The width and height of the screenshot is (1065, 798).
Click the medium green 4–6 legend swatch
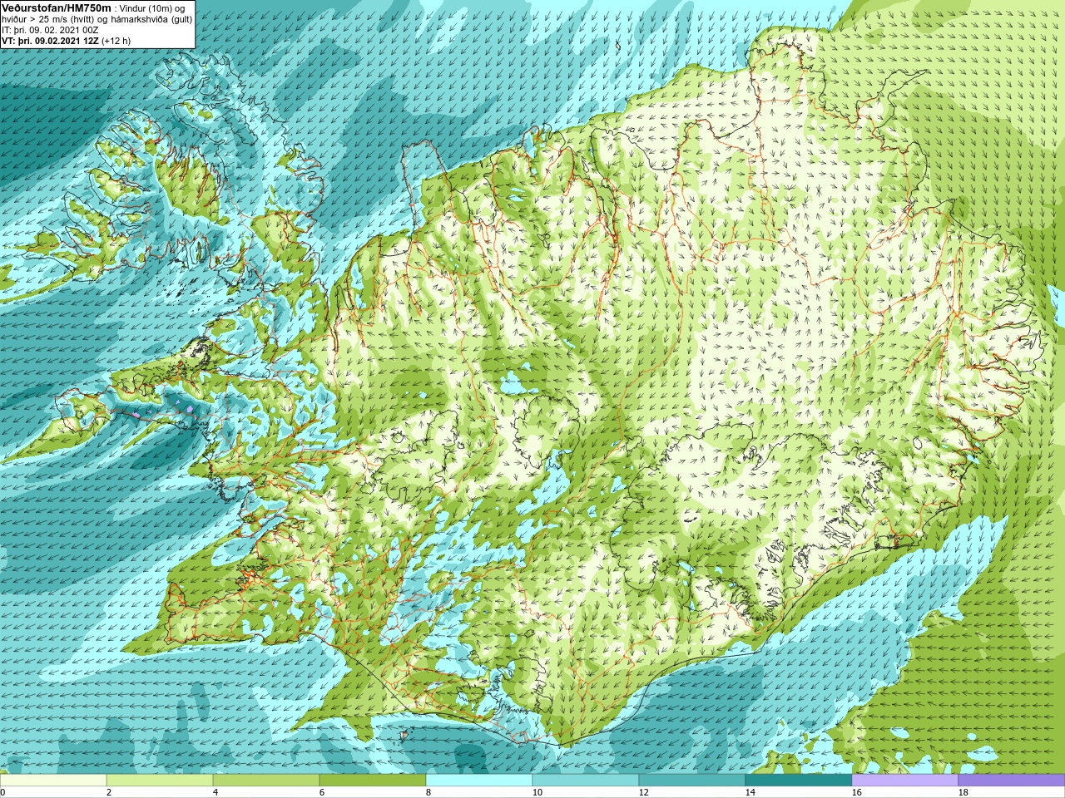(x=266, y=781)
